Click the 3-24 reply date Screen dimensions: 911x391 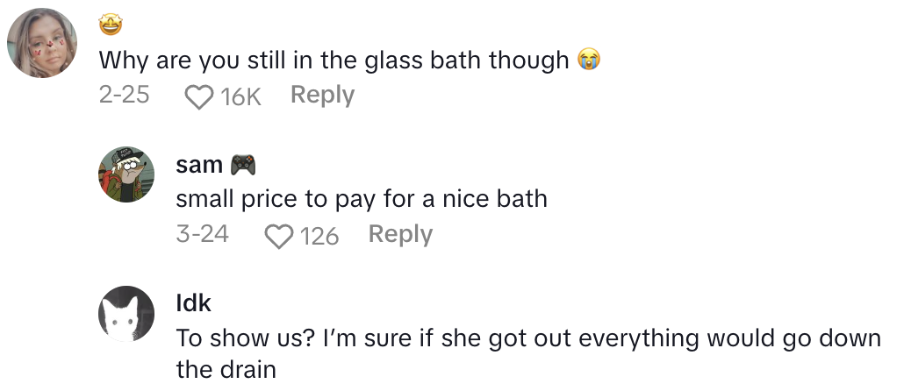tap(202, 235)
